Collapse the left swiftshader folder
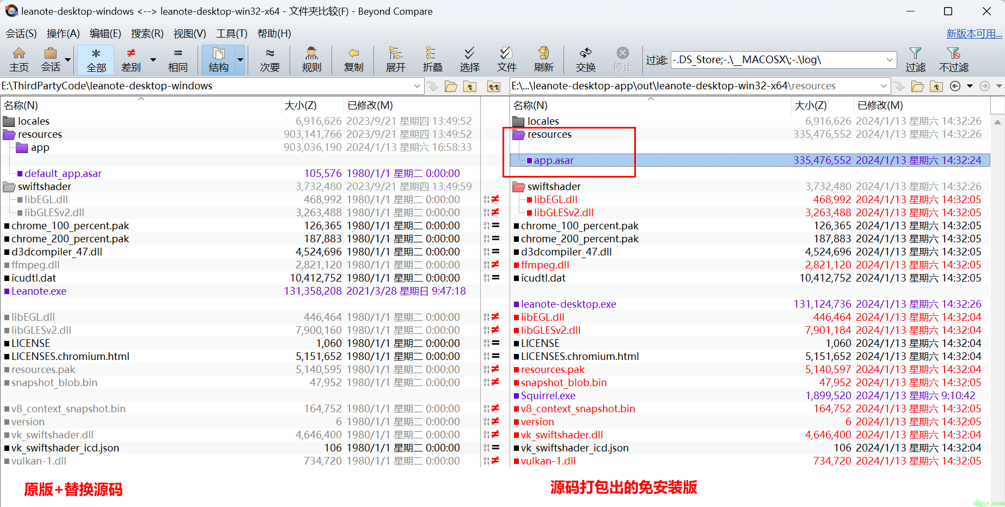1005x507 pixels. (x=9, y=187)
